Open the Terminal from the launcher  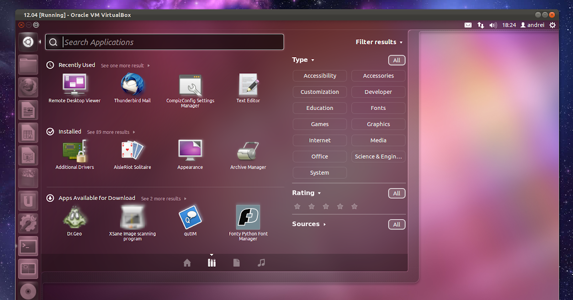click(x=28, y=246)
